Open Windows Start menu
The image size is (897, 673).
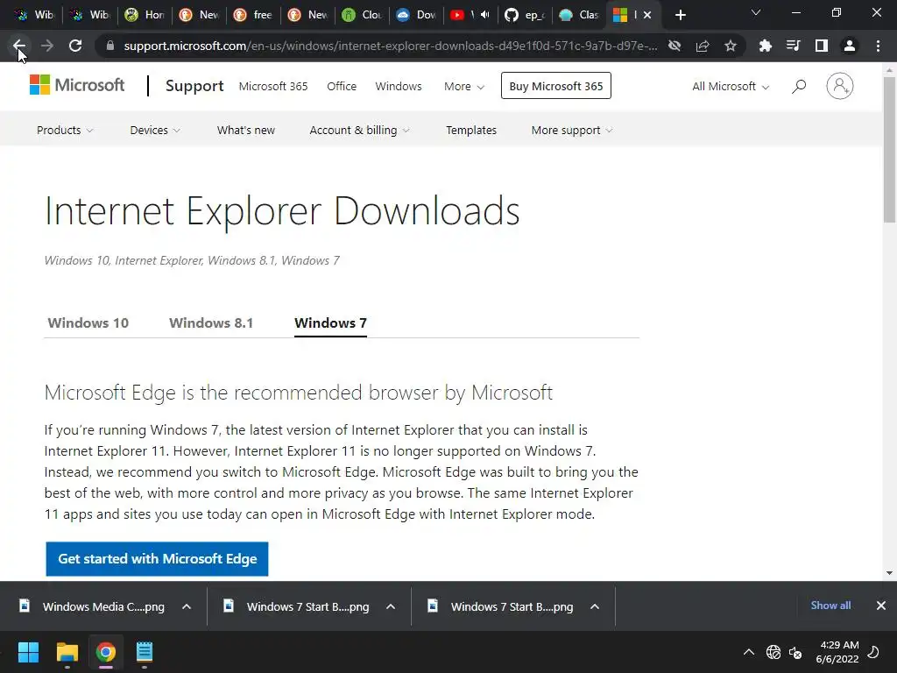click(28, 652)
